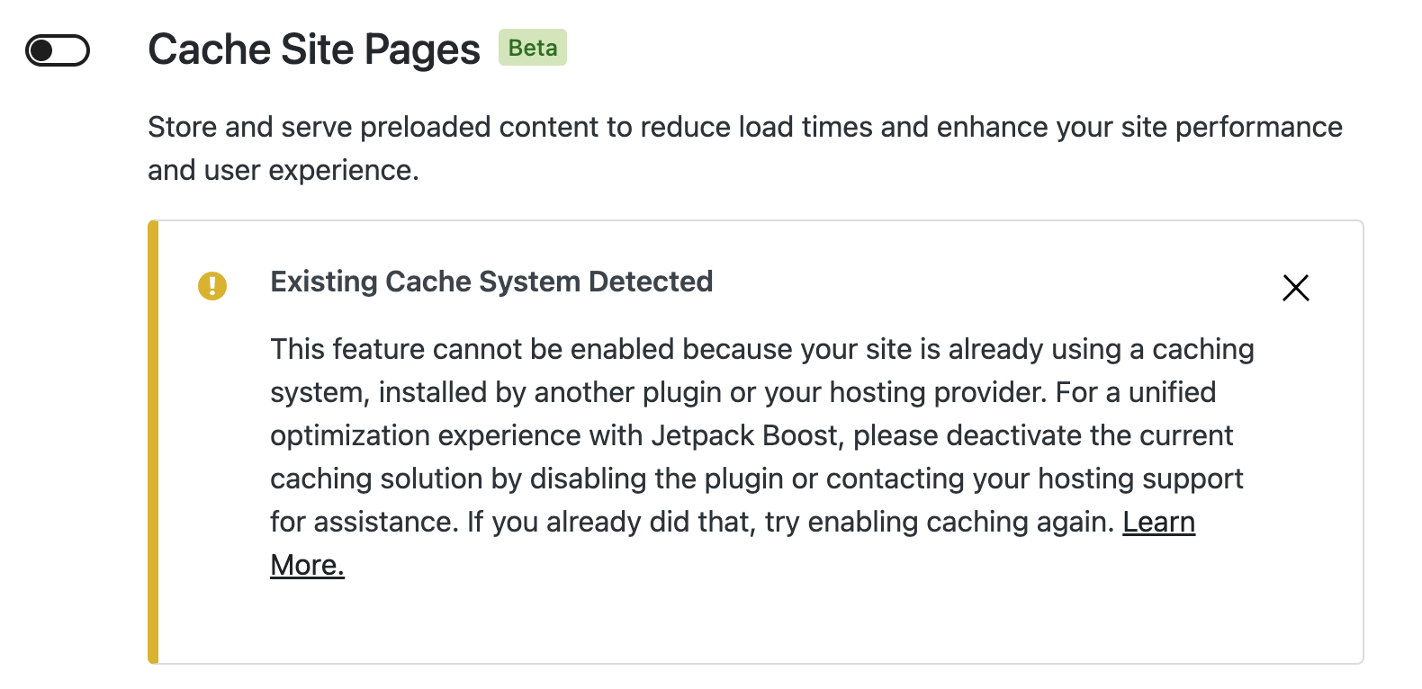Click the close cross on the cache warning
This screenshot has width=1422, height=689.
point(1295,288)
